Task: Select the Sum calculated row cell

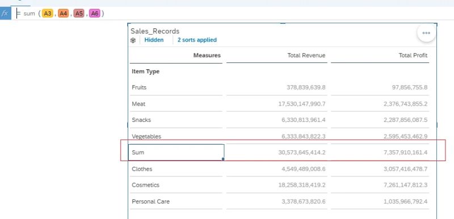Action: click(176, 152)
